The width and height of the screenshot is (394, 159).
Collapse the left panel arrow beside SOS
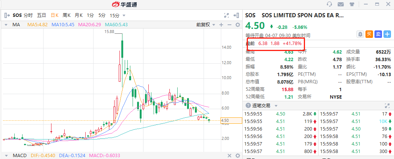point(7,15)
